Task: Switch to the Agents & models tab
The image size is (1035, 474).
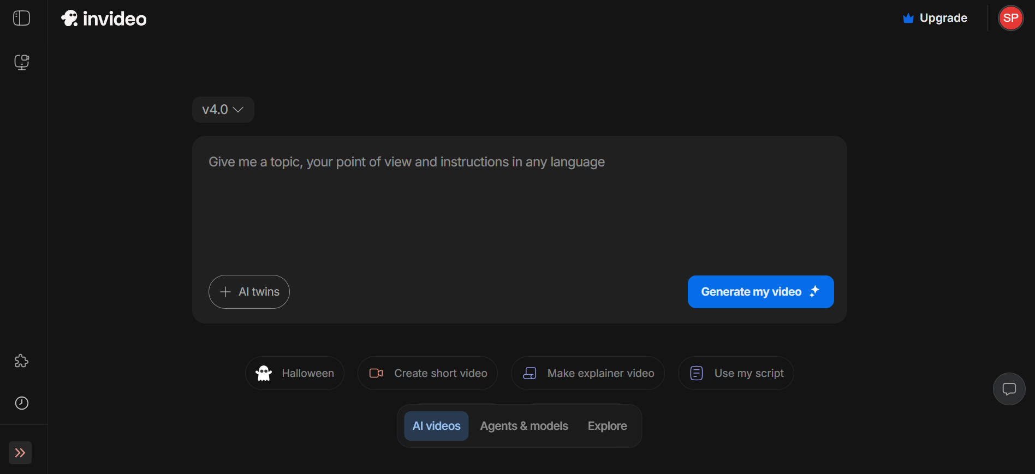Action: pos(524,426)
